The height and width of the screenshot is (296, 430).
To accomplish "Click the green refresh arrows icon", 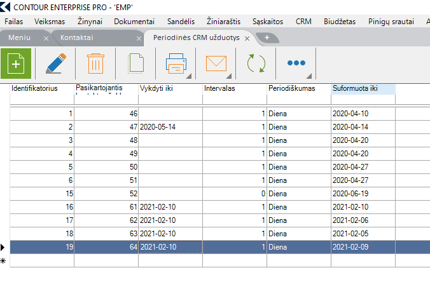I will click(256, 64).
